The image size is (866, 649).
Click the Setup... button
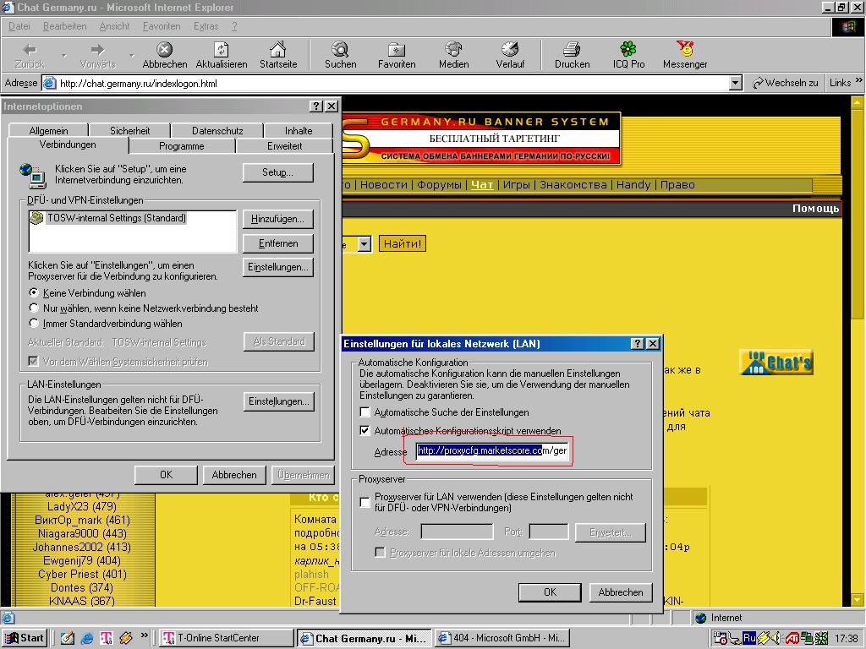click(x=277, y=172)
